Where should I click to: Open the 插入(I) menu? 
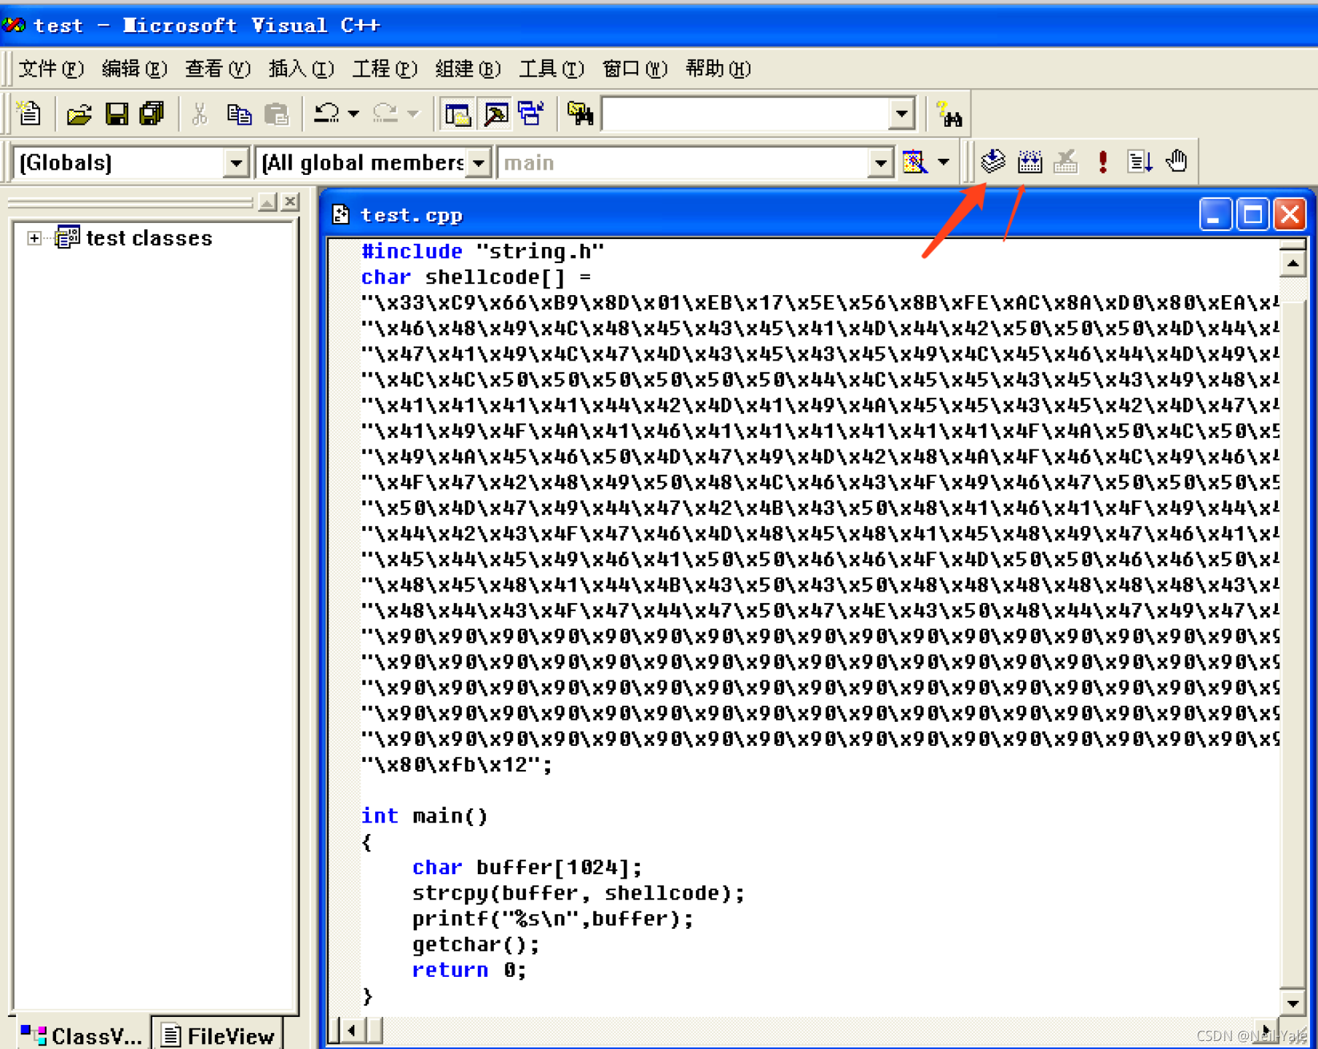302,69
